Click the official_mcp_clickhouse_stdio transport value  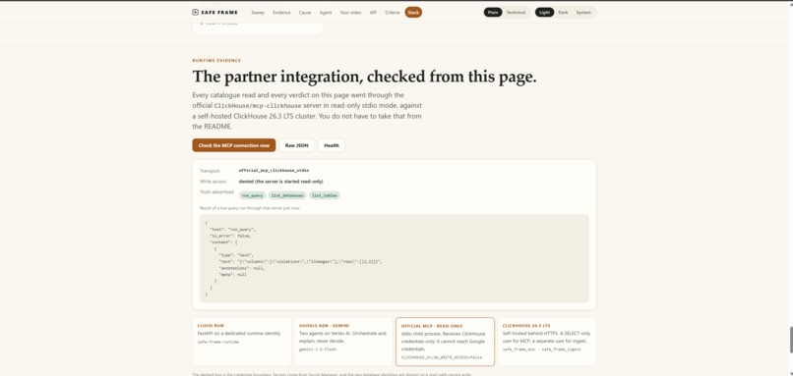274,171
